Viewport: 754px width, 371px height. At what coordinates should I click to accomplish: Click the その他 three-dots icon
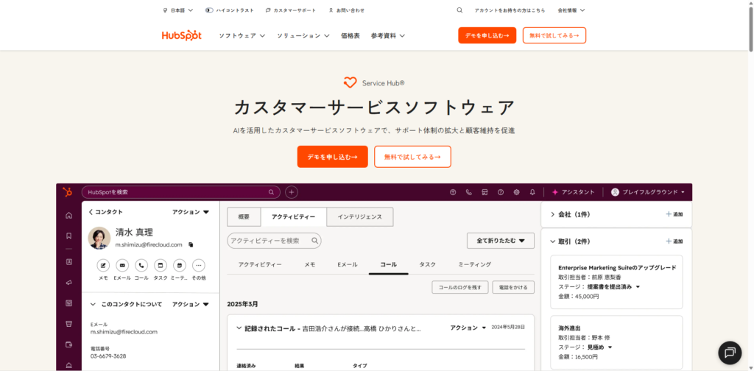tap(199, 265)
